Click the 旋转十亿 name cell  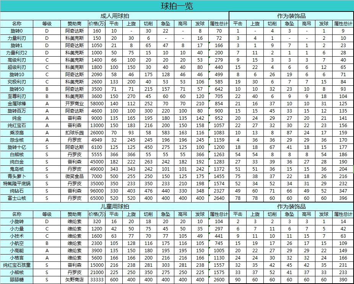(17, 147)
